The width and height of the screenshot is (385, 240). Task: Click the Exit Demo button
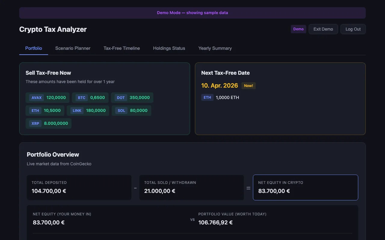[323, 29]
